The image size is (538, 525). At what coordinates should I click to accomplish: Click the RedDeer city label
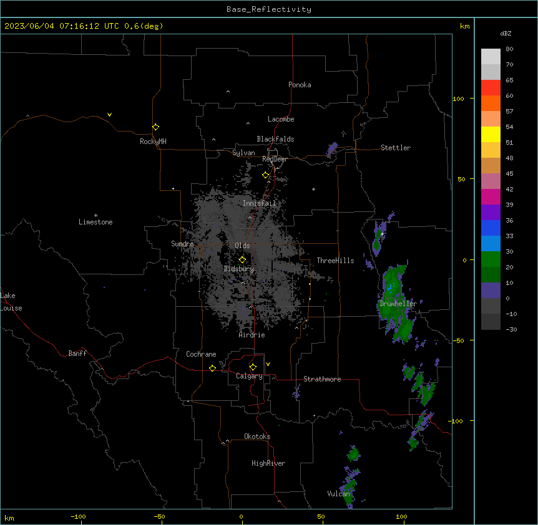(x=275, y=159)
